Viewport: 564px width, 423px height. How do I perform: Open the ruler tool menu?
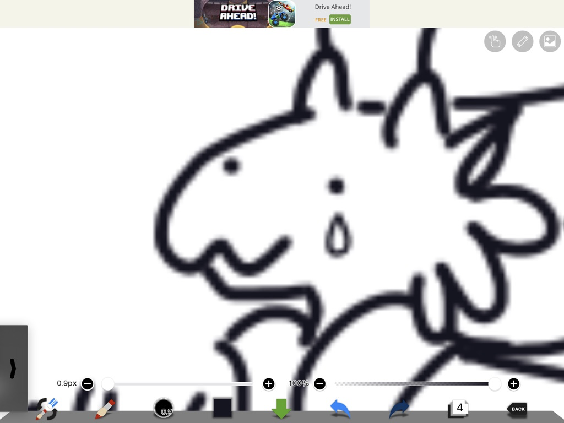522,42
